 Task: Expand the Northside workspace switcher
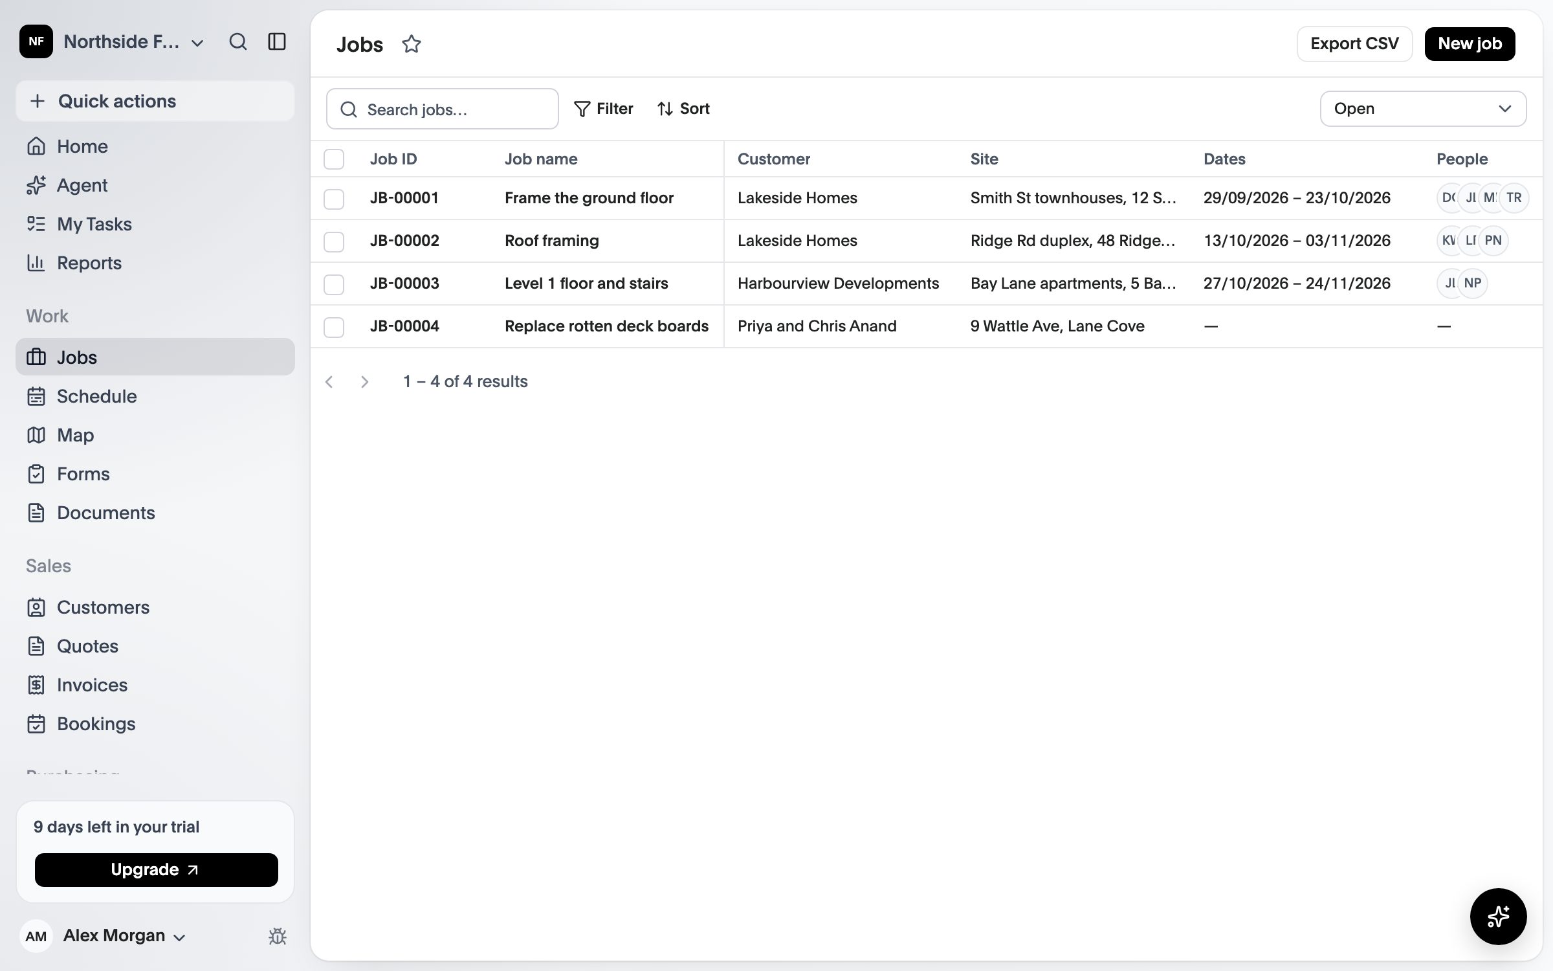point(133,42)
